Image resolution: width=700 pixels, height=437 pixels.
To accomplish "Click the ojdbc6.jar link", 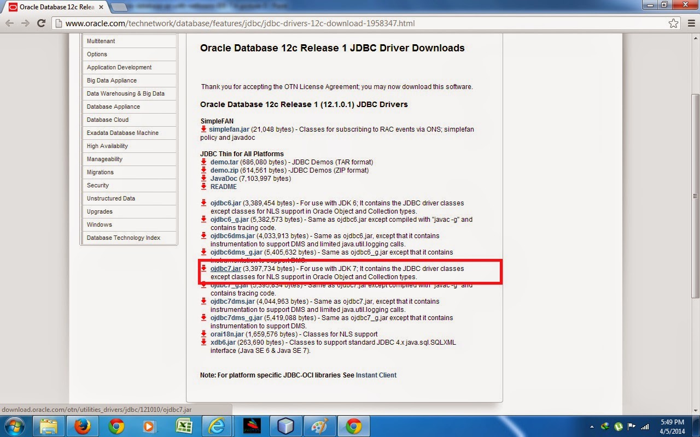I will [x=226, y=203].
